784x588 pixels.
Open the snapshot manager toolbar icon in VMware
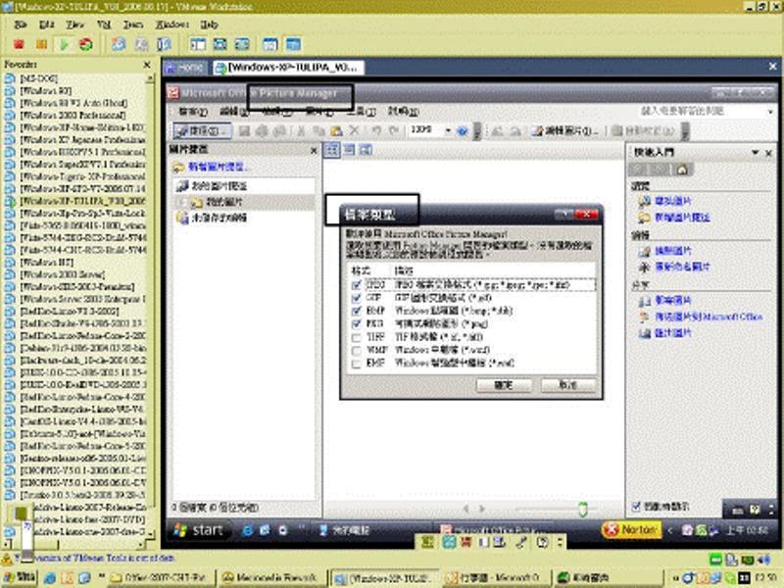(x=164, y=44)
